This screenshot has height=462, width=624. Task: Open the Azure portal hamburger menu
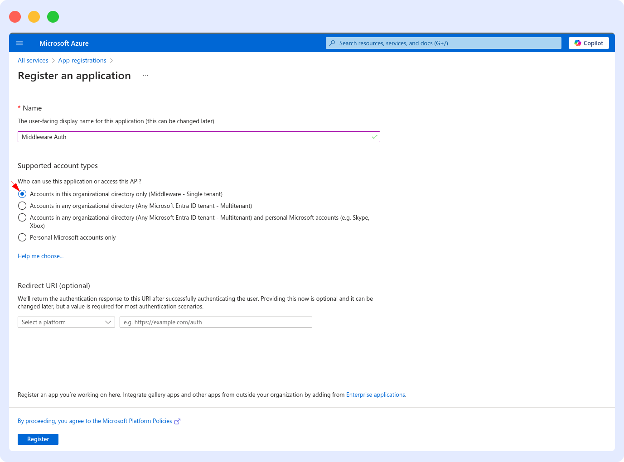[19, 43]
